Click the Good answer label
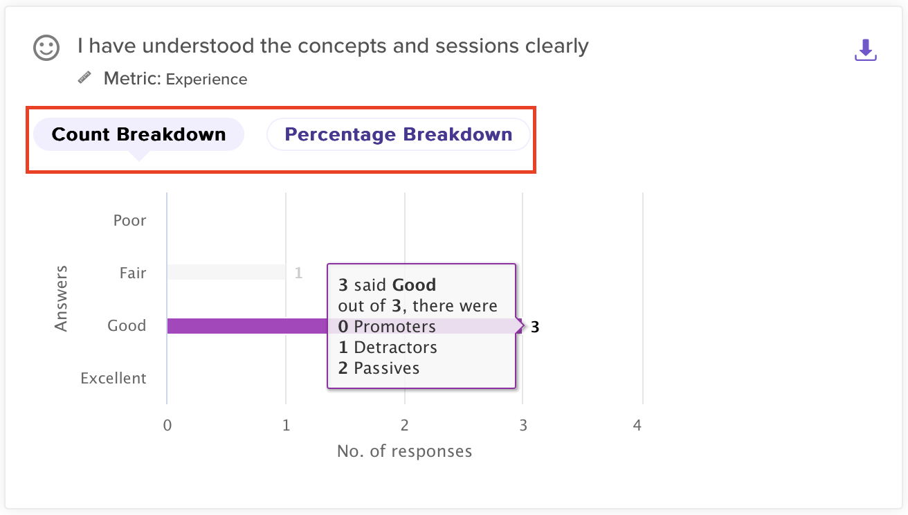 click(x=127, y=326)
